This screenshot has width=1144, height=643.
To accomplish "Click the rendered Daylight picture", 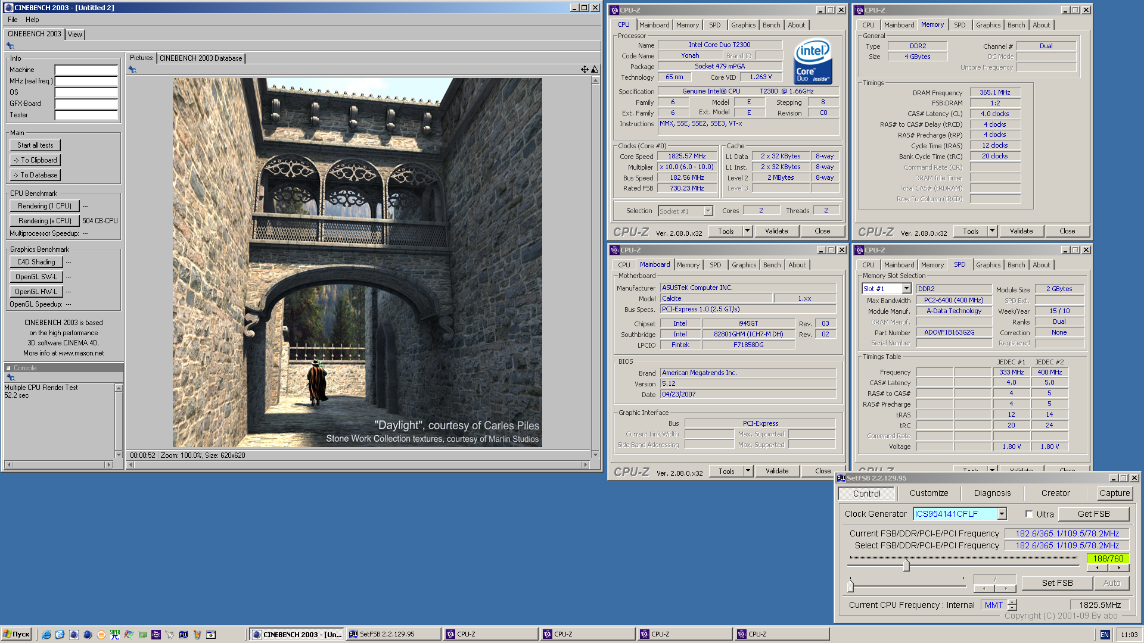I will point(357,263).
